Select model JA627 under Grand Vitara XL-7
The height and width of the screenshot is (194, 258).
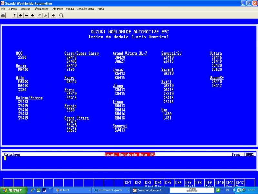120,61
